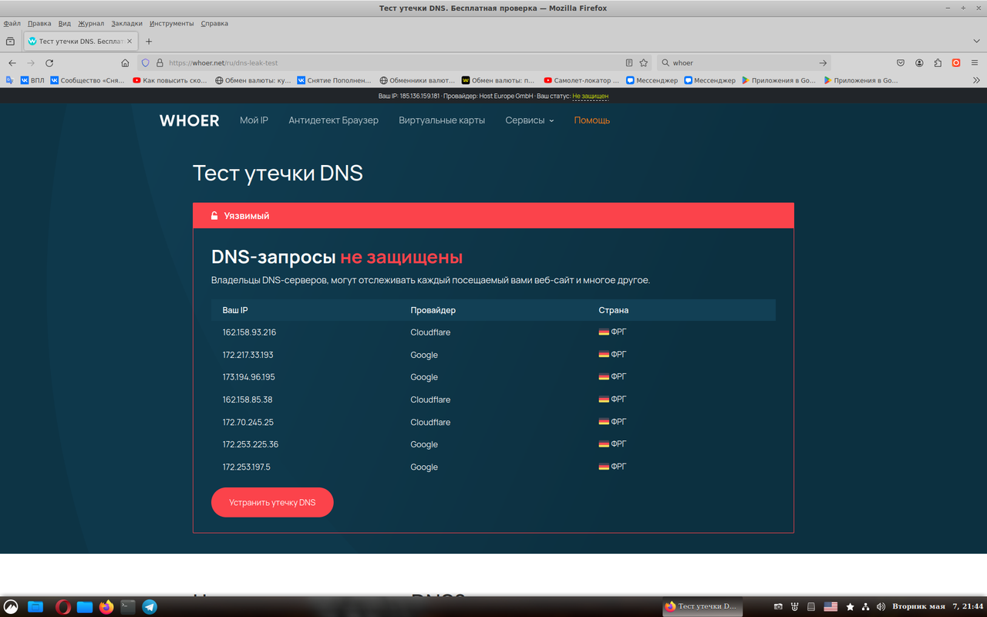Show more bookmarks with the overflow chevron
This screenshot has width=987, height=617.
pos(976,80)
